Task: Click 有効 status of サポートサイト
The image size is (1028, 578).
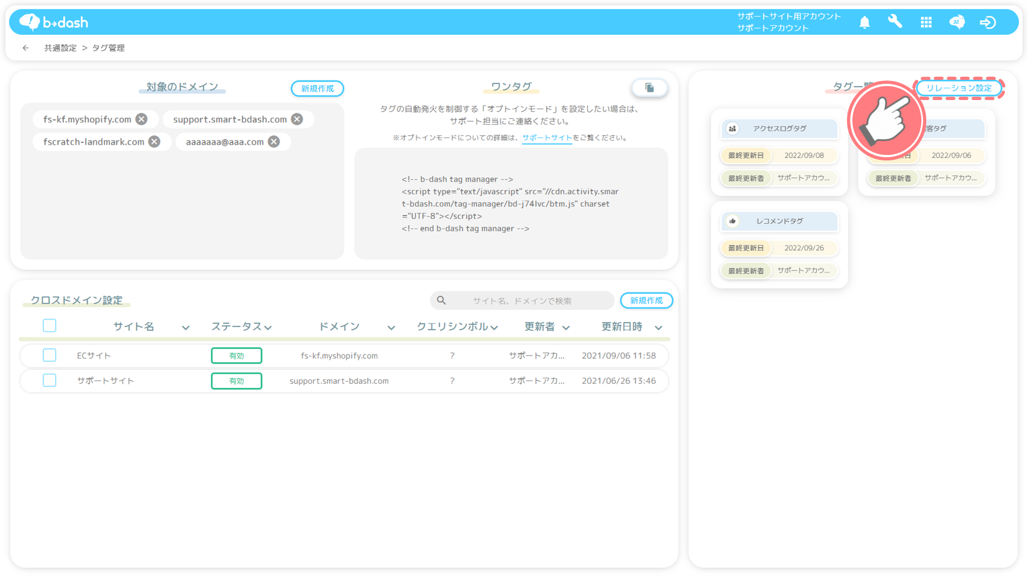Action: pyautogui.click(x=237, y=381)
